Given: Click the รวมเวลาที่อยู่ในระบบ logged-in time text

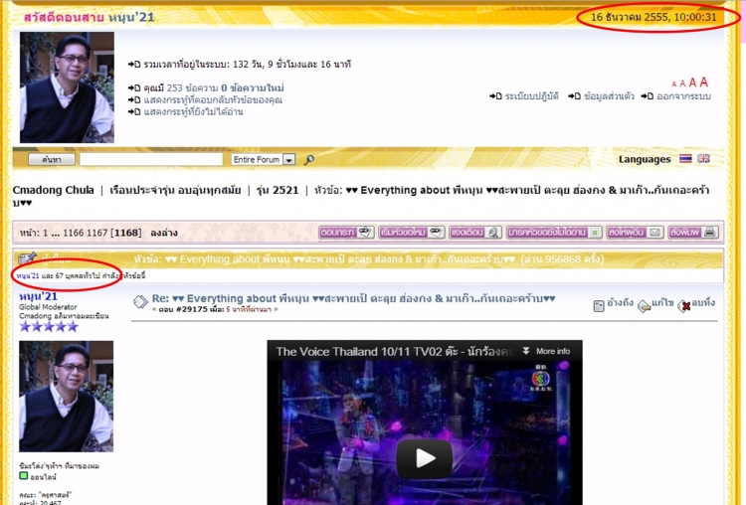Looking at the screenshot, I should [247, 65].
